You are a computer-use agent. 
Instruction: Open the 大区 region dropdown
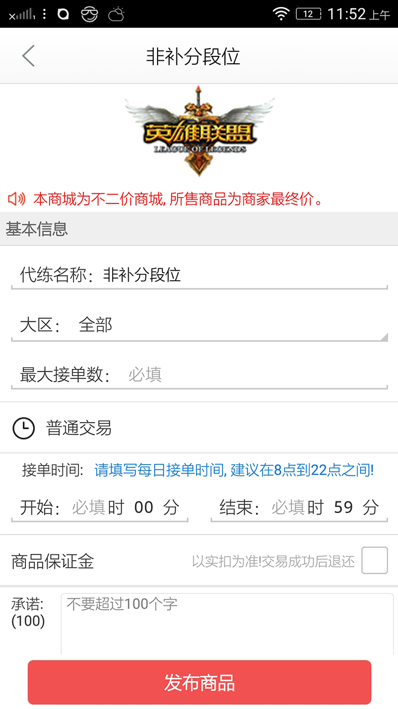point(232,325)
